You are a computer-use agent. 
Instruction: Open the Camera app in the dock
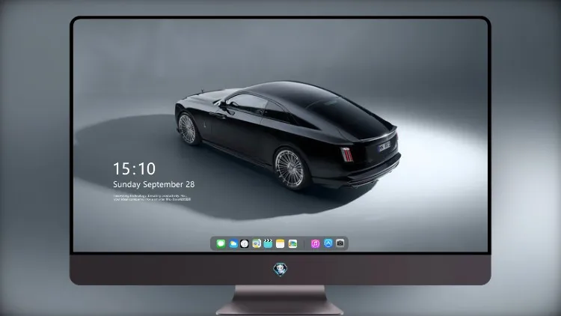pyautogui.click(x=340, y=243)
